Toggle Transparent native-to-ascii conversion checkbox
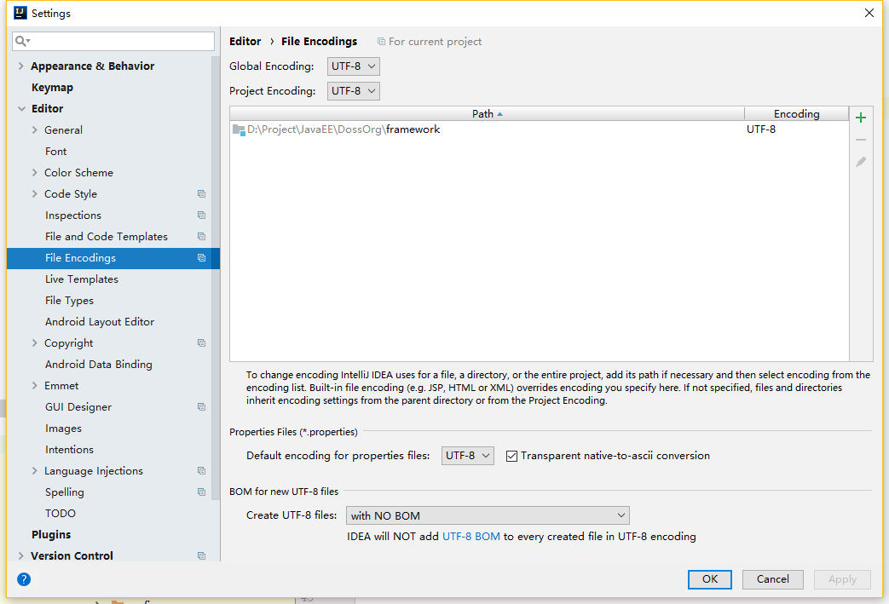Viewport: 889px width, 604px height. point(511,456)
